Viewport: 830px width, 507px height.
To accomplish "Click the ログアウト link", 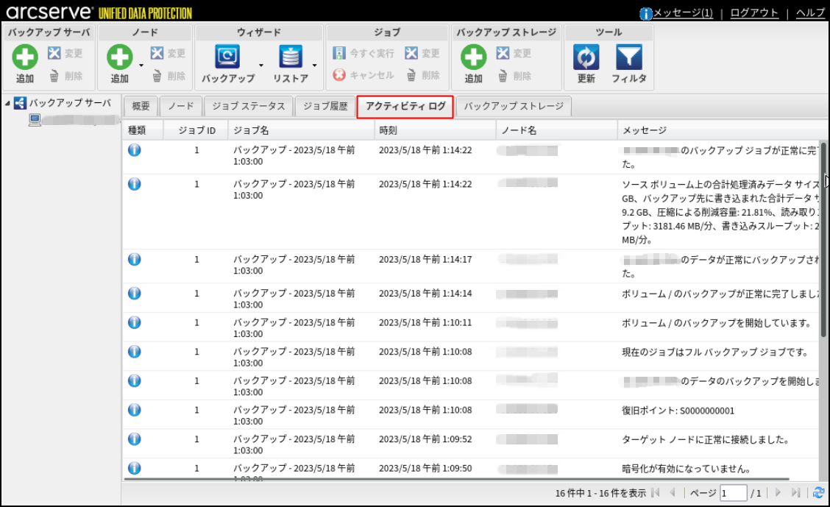I will point(754,13).
